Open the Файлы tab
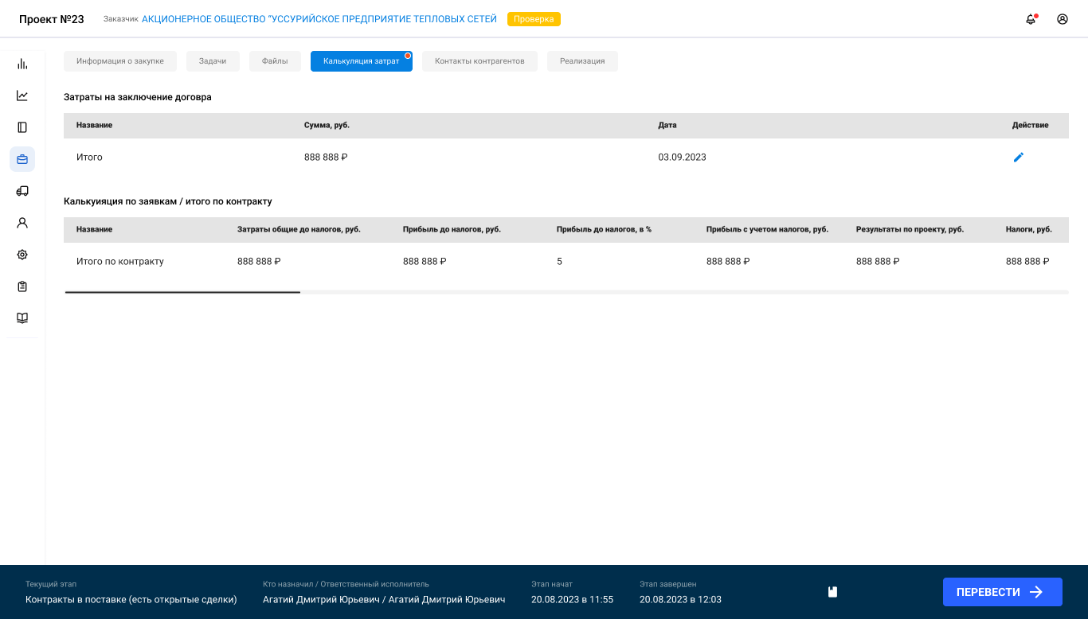Viewport: 1088px width, 619px height. (275, 61)
